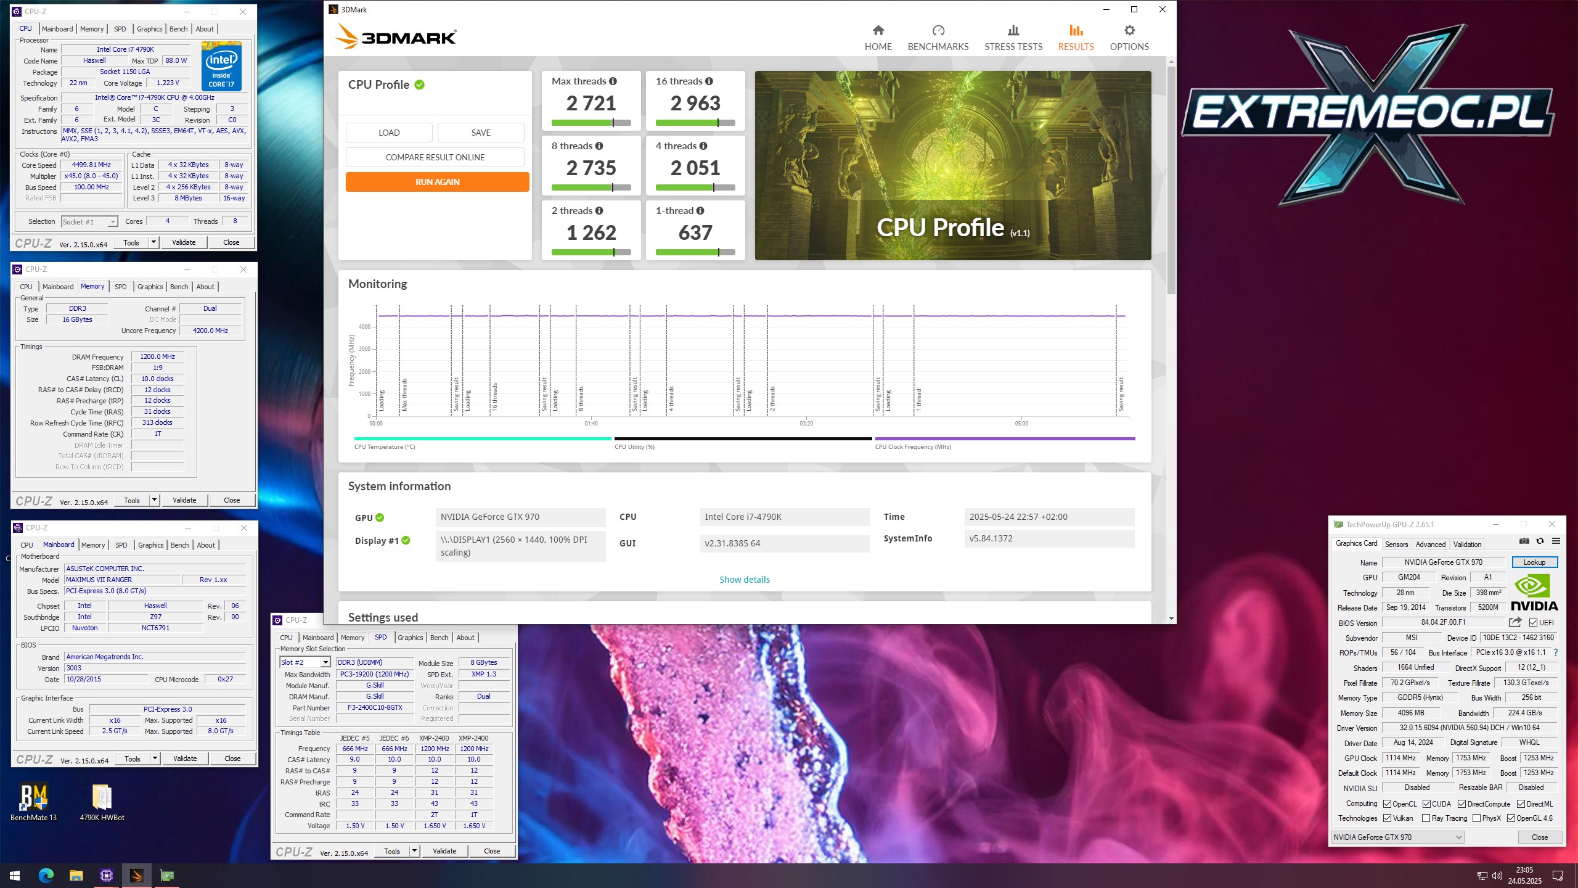
Task: Open Microsoft Edge from the taskbar
Action: pos(46,875)
